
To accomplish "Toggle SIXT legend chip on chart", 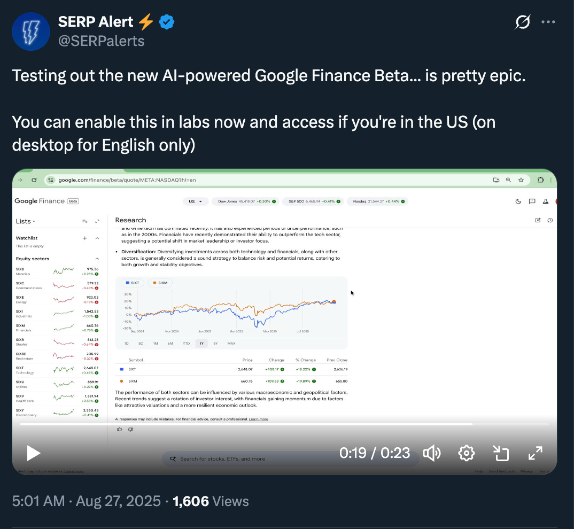I will [x=133, y=283].
